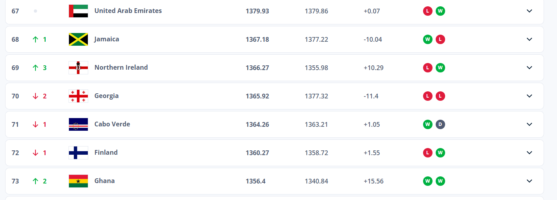Open the Cabo Verde team name link
The height and width of the screenshot is (200, 557).
pyautogui.click(x=112, y=124)
